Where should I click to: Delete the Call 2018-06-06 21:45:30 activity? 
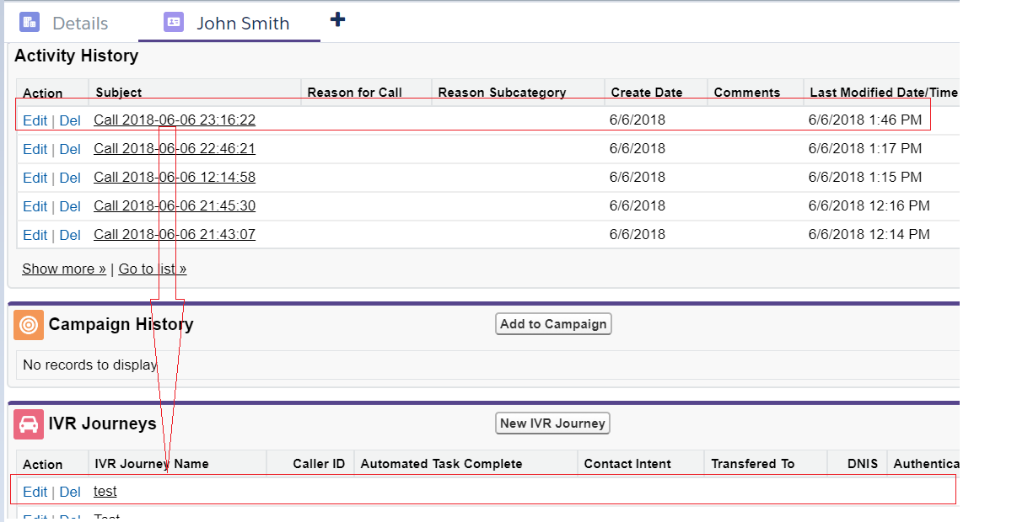(70, 206)
